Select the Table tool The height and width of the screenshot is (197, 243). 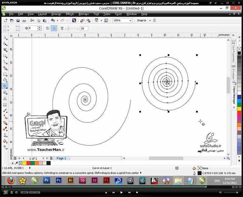pyautogui.click(x=5, y=105)
